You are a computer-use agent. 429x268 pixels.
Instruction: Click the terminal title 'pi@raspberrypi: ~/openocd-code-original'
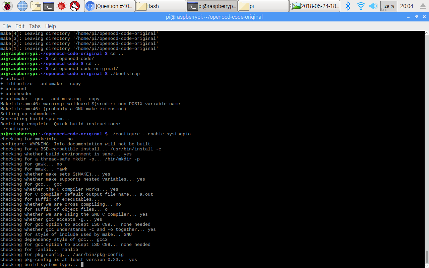(x=214, y=17)
